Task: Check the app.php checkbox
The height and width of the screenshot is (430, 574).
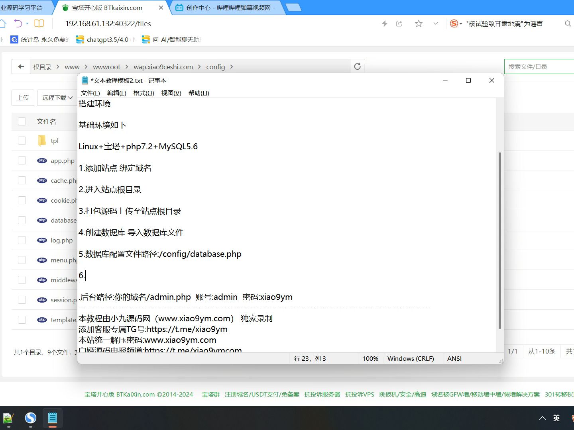Action: [22, 160]
